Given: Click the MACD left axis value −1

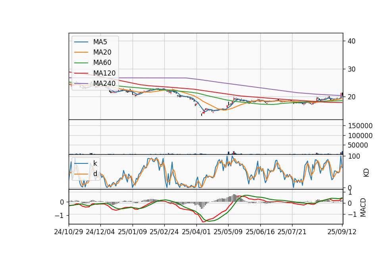Looking at the screenshot, I should tap(59, 216).
